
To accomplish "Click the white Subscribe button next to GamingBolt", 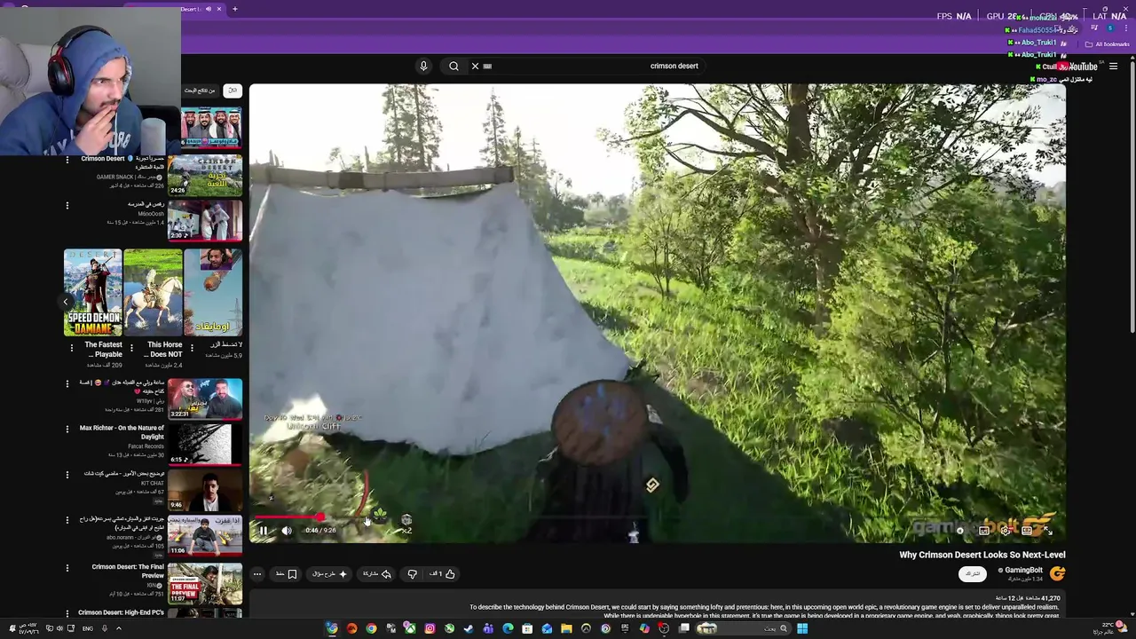I will click(x=973, y=573).
